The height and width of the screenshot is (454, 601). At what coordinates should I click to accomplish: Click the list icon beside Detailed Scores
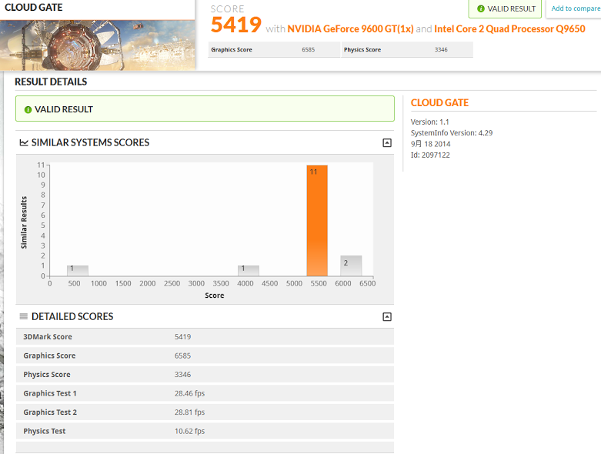(24, 316)
